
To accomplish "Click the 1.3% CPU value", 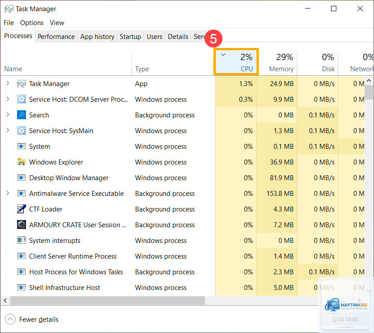I will pyautogui.click(x=246, y=84).
